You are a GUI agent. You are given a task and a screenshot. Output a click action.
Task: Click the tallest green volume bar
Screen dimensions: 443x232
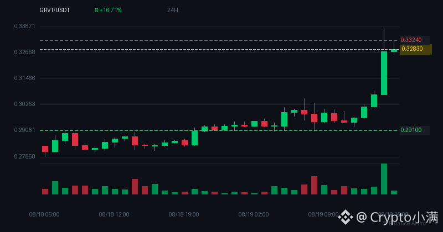384,179
